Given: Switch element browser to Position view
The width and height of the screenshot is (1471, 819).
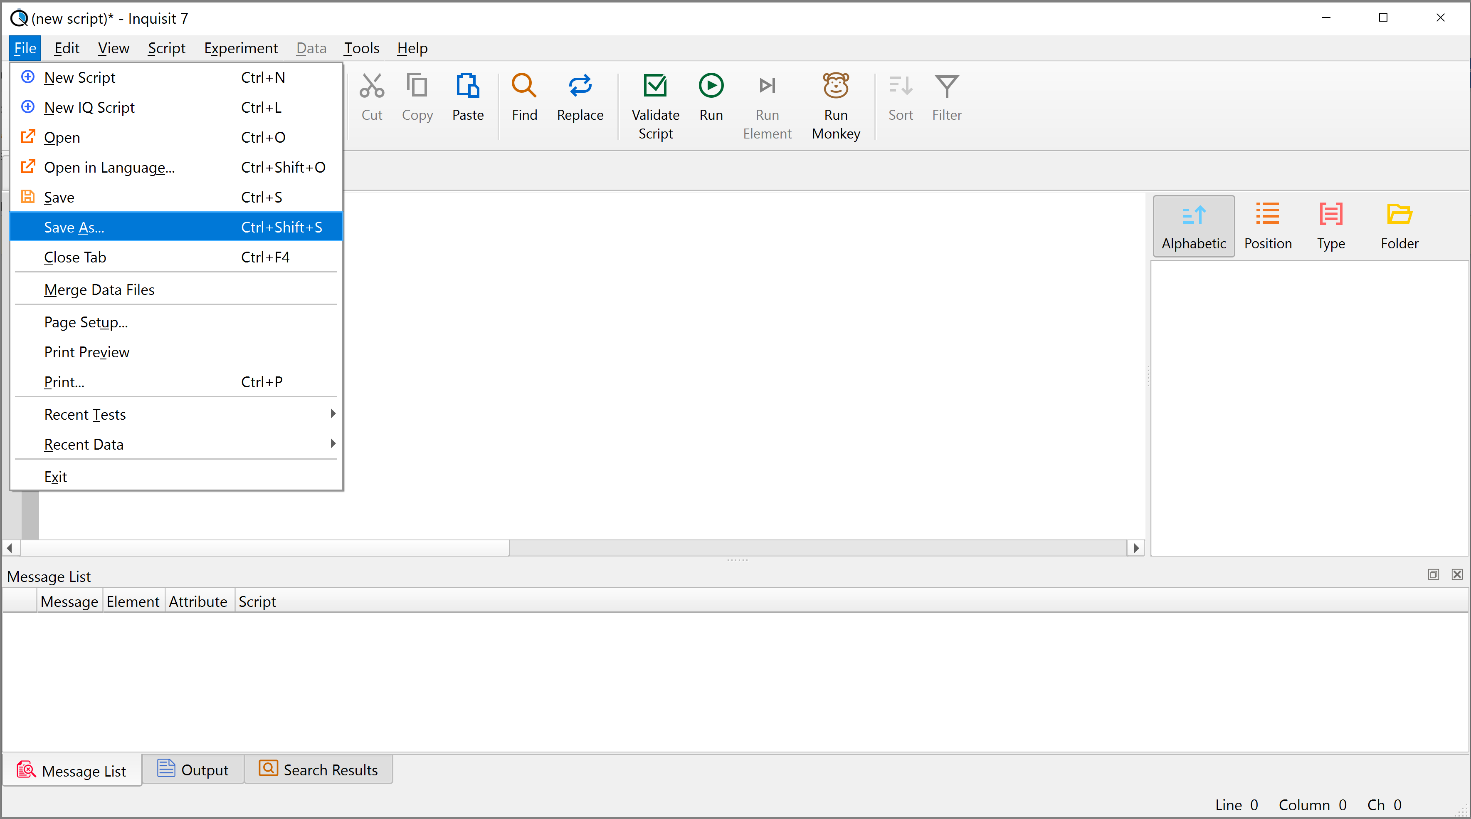Looking at the screenshot, I should click(1267, 227).
